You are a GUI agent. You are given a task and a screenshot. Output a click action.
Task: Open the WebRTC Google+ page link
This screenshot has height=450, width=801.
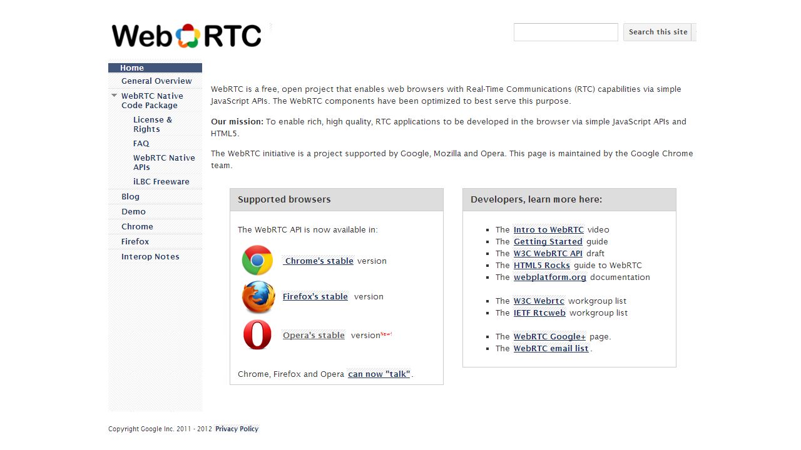click(x=549, y=337)
